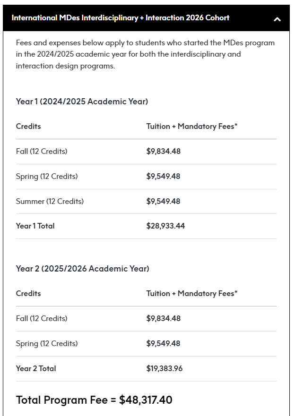Select the Year 1 (2024/2025 Academic Year) heading
Viewport: 295px width, 416px height.
[82, 102]
